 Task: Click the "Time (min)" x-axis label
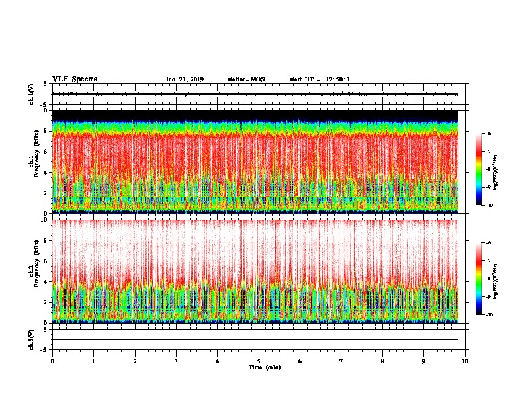click(265, 367)
